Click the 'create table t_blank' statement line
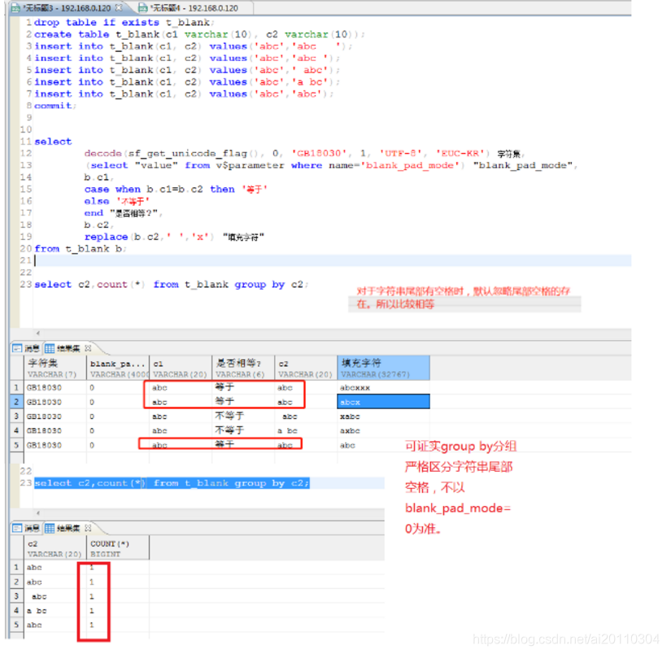 [198, 34]
